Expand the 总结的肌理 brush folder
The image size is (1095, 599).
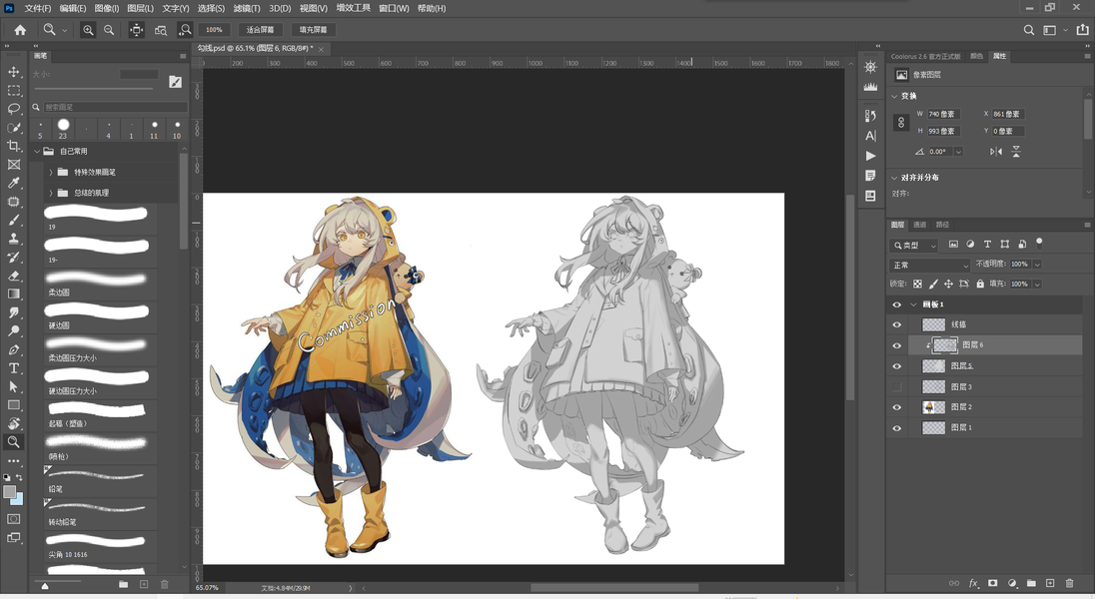pos(51,193)
